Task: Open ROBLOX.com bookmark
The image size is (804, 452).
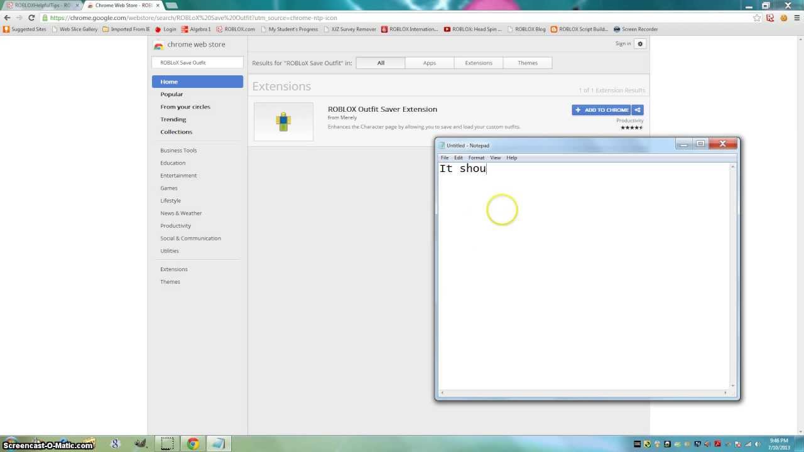Action: [x=236, y=29]
